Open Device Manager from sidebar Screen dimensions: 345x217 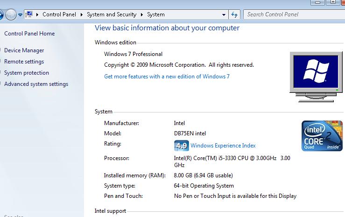click(24, 50)
